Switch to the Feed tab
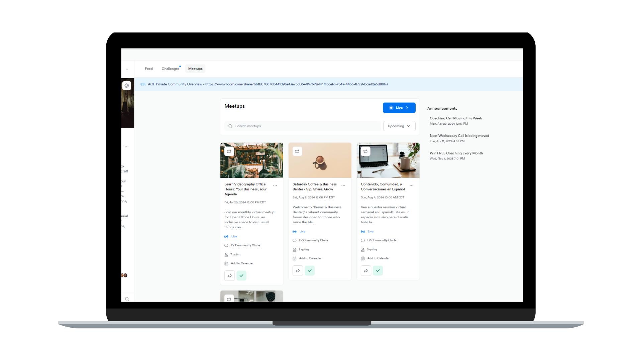Viewport: 642px width, 361px height. (x=149, y=69)
